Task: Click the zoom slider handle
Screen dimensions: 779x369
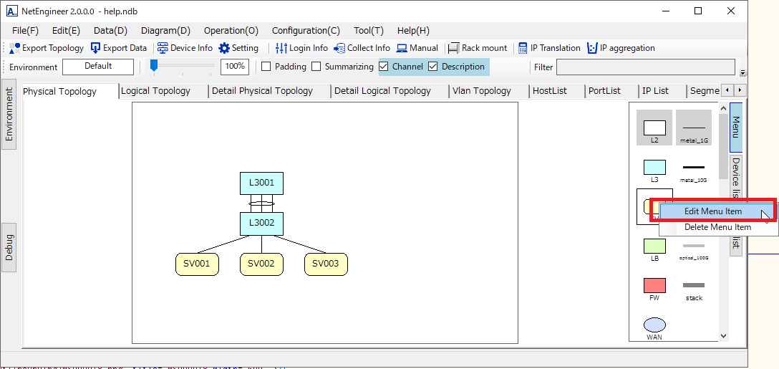Action: (154, 66)
